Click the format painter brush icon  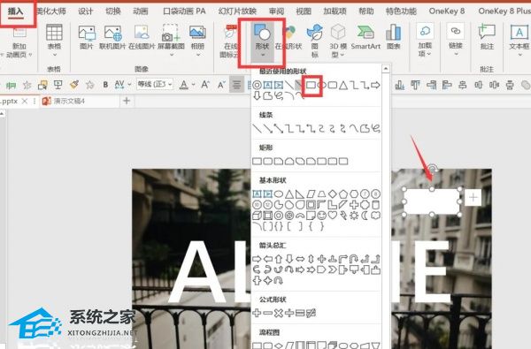tap(73, 85)
